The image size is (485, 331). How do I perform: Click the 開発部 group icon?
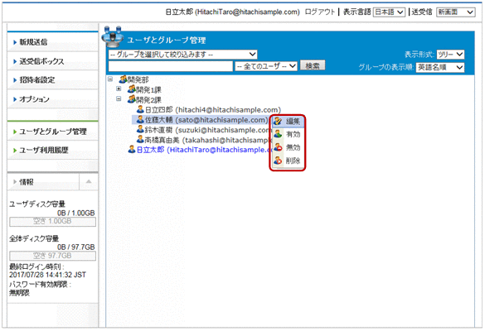[x=123, y=79]
